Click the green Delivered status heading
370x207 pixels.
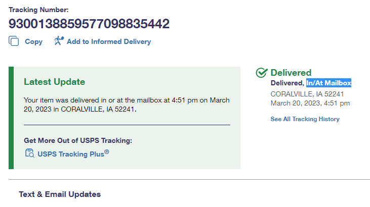(x=291, y=73)
